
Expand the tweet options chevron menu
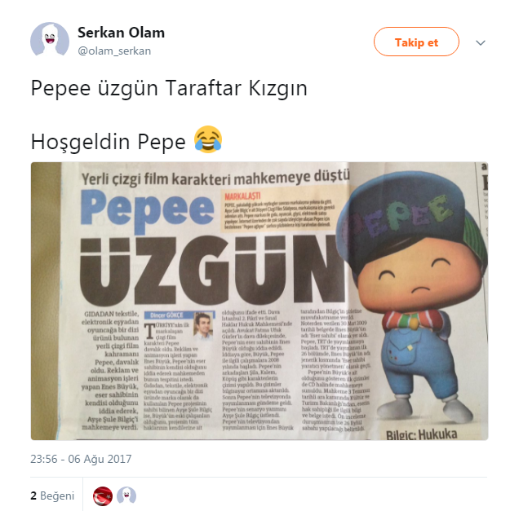click(x=481, y=42)
